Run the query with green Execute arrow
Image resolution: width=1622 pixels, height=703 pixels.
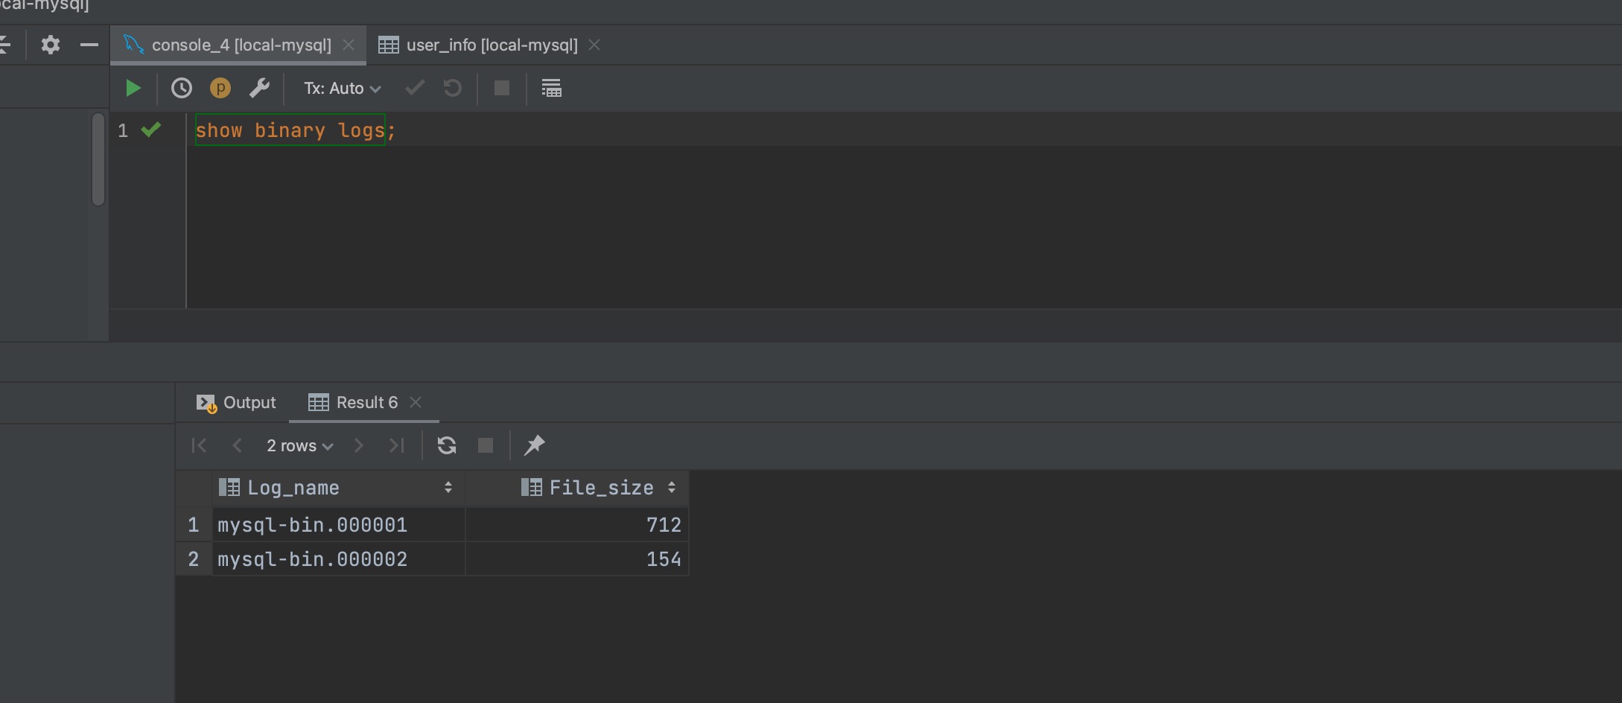(x=133, y=89)
